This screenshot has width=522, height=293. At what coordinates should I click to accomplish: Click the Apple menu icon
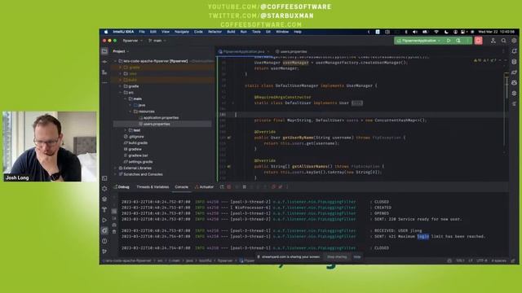[x=106, y=32]
